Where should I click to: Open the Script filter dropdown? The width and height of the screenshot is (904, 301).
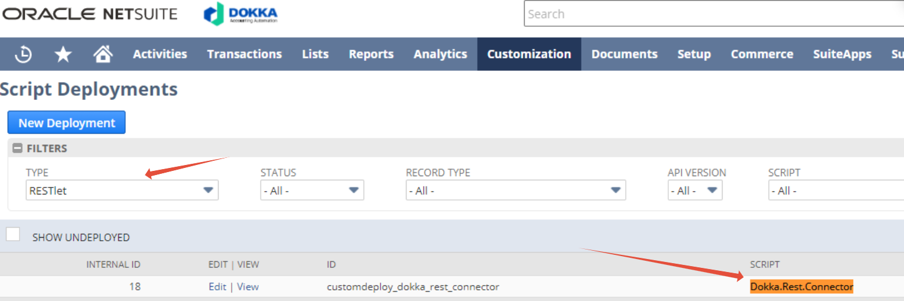(836, 190)
